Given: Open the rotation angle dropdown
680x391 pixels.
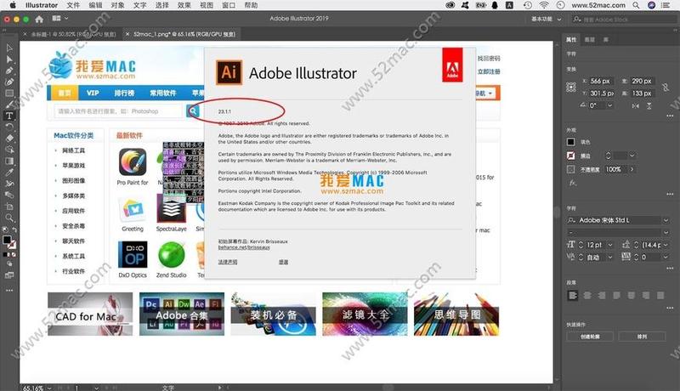Looking at the screenshot, I should click(x=610, y=105).
